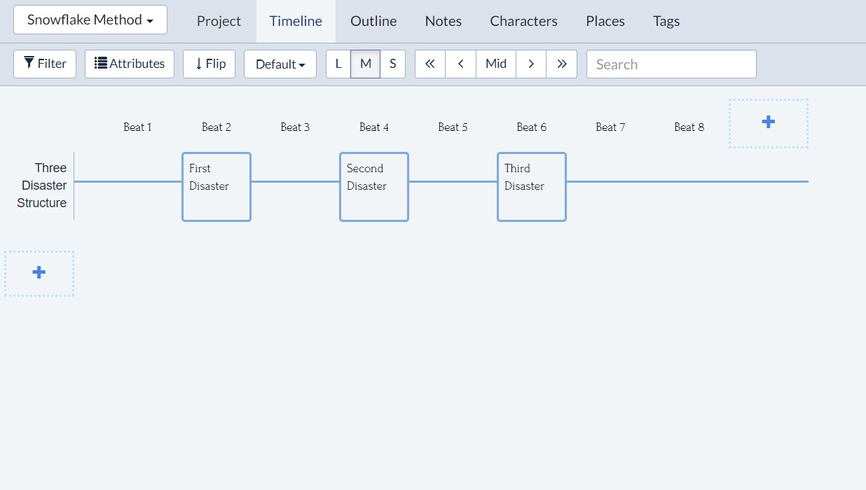Add a new beat with the plus icon
The height and width of the screenshot is (490, 866).
[768, 122]
